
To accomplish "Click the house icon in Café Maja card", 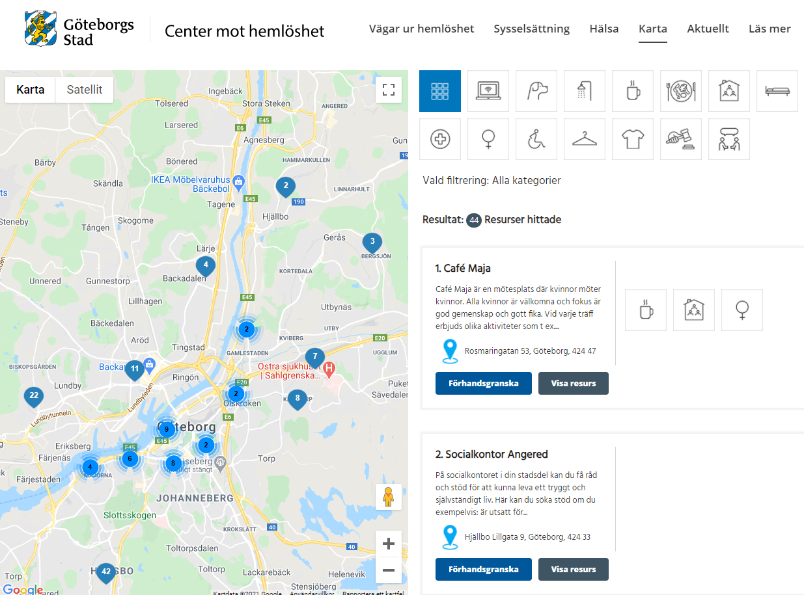I will (x=694, y=310).
